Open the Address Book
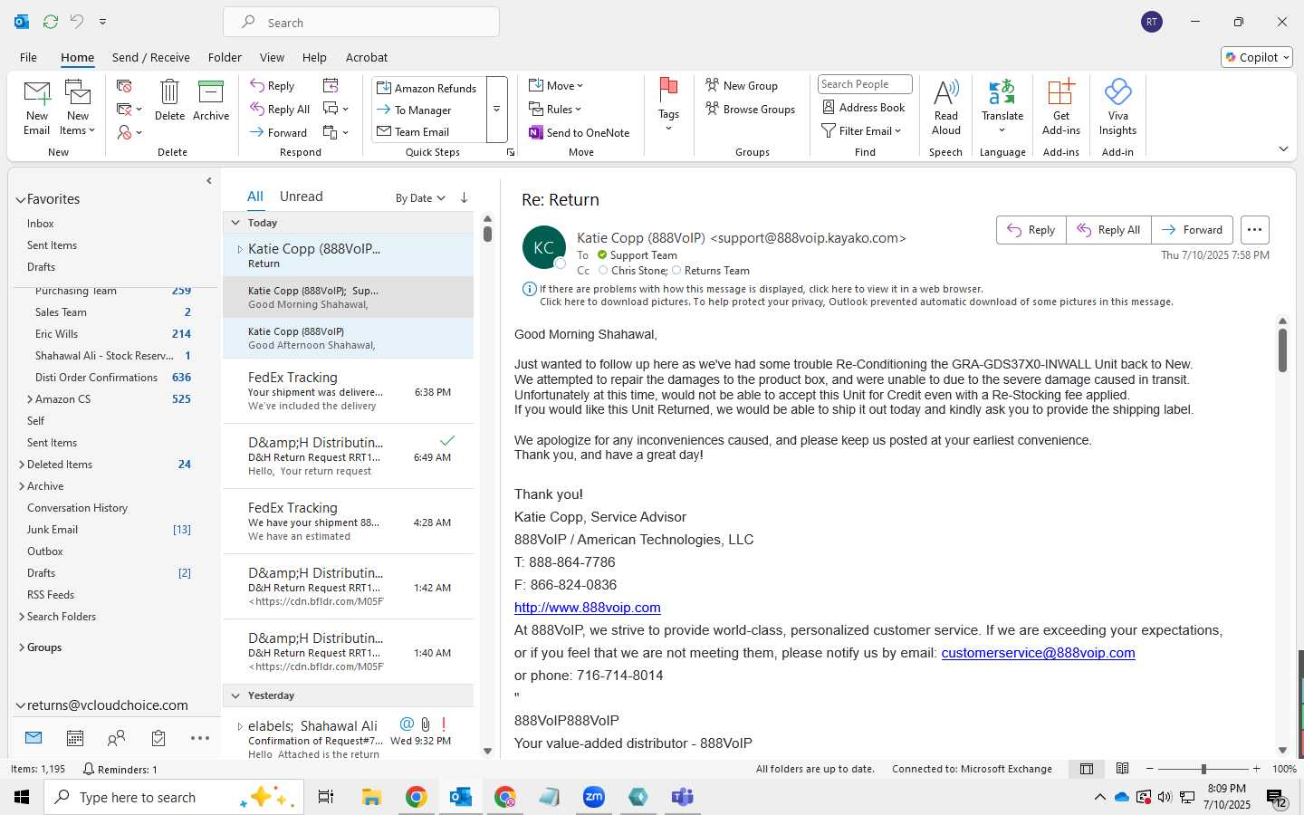Image resolution: width=1304 pixels, height=815 pixels. pyautogui.click(x=863, y=107)
